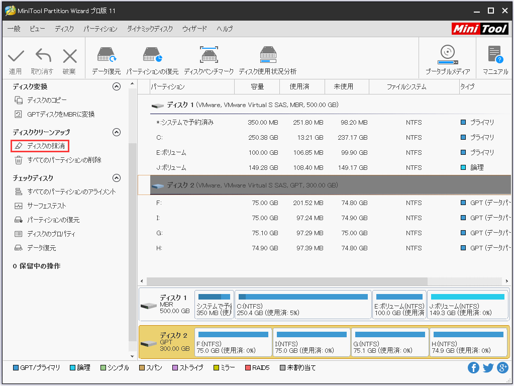Select the H: partition row
Viewport: 514px width, 386px height.
331,248
